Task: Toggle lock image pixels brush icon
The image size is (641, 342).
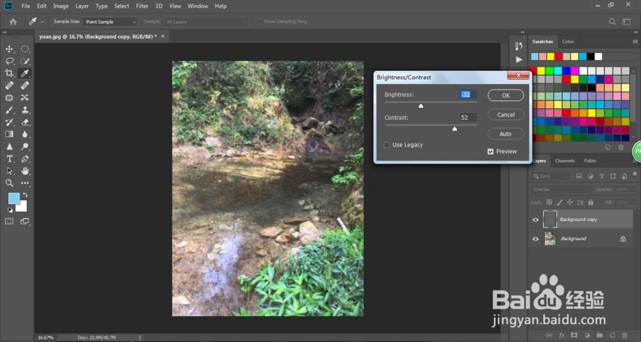Action: click(560, 202)
